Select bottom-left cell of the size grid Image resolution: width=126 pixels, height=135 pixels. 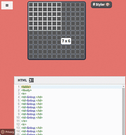(31, 57)
